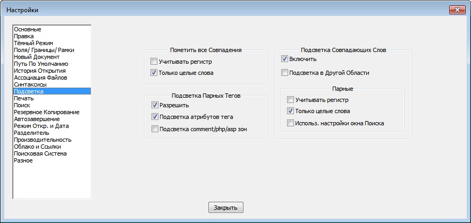Screen dimensions: 471x223
Task: Uncheck Только целые слова under Пометить все Совпадения
Action: (154, 73)
